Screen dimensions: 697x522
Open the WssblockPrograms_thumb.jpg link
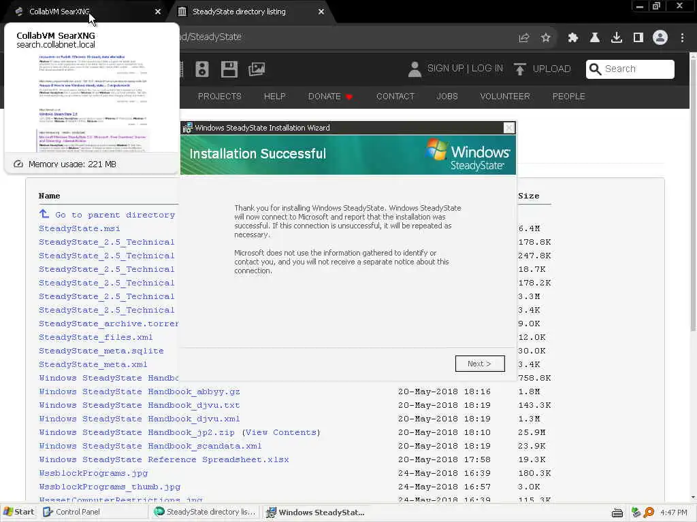(x=110, y=487)
